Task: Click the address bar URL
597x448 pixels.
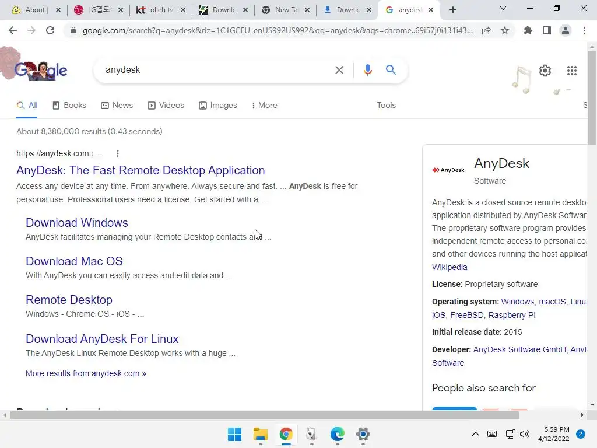Action: 278,31
